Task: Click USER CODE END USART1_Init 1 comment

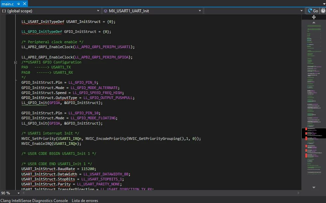Action: point(57,164)
